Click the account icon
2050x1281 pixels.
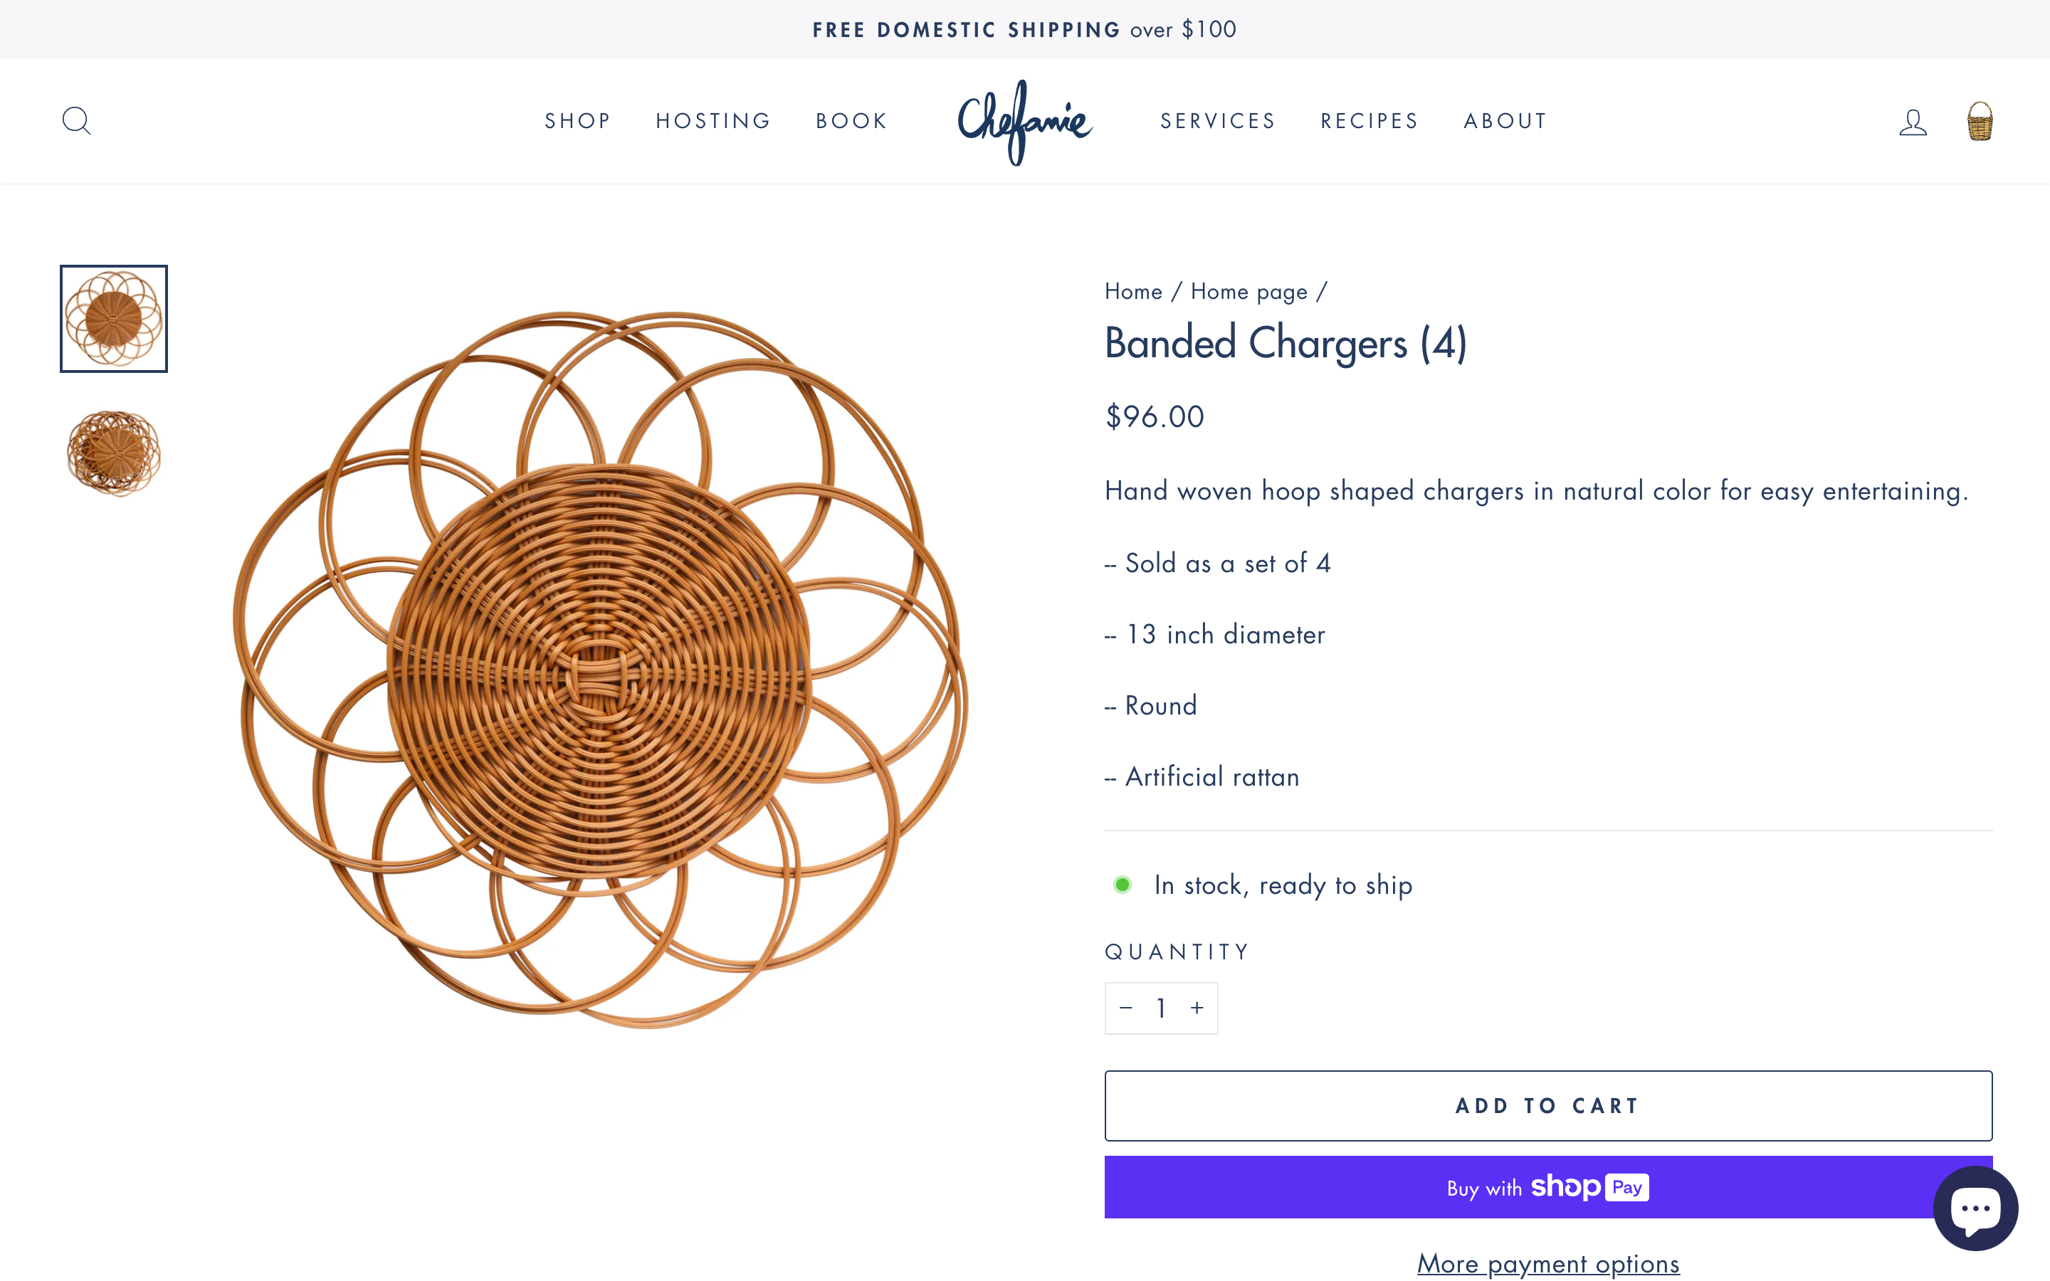click(1913, 120)
